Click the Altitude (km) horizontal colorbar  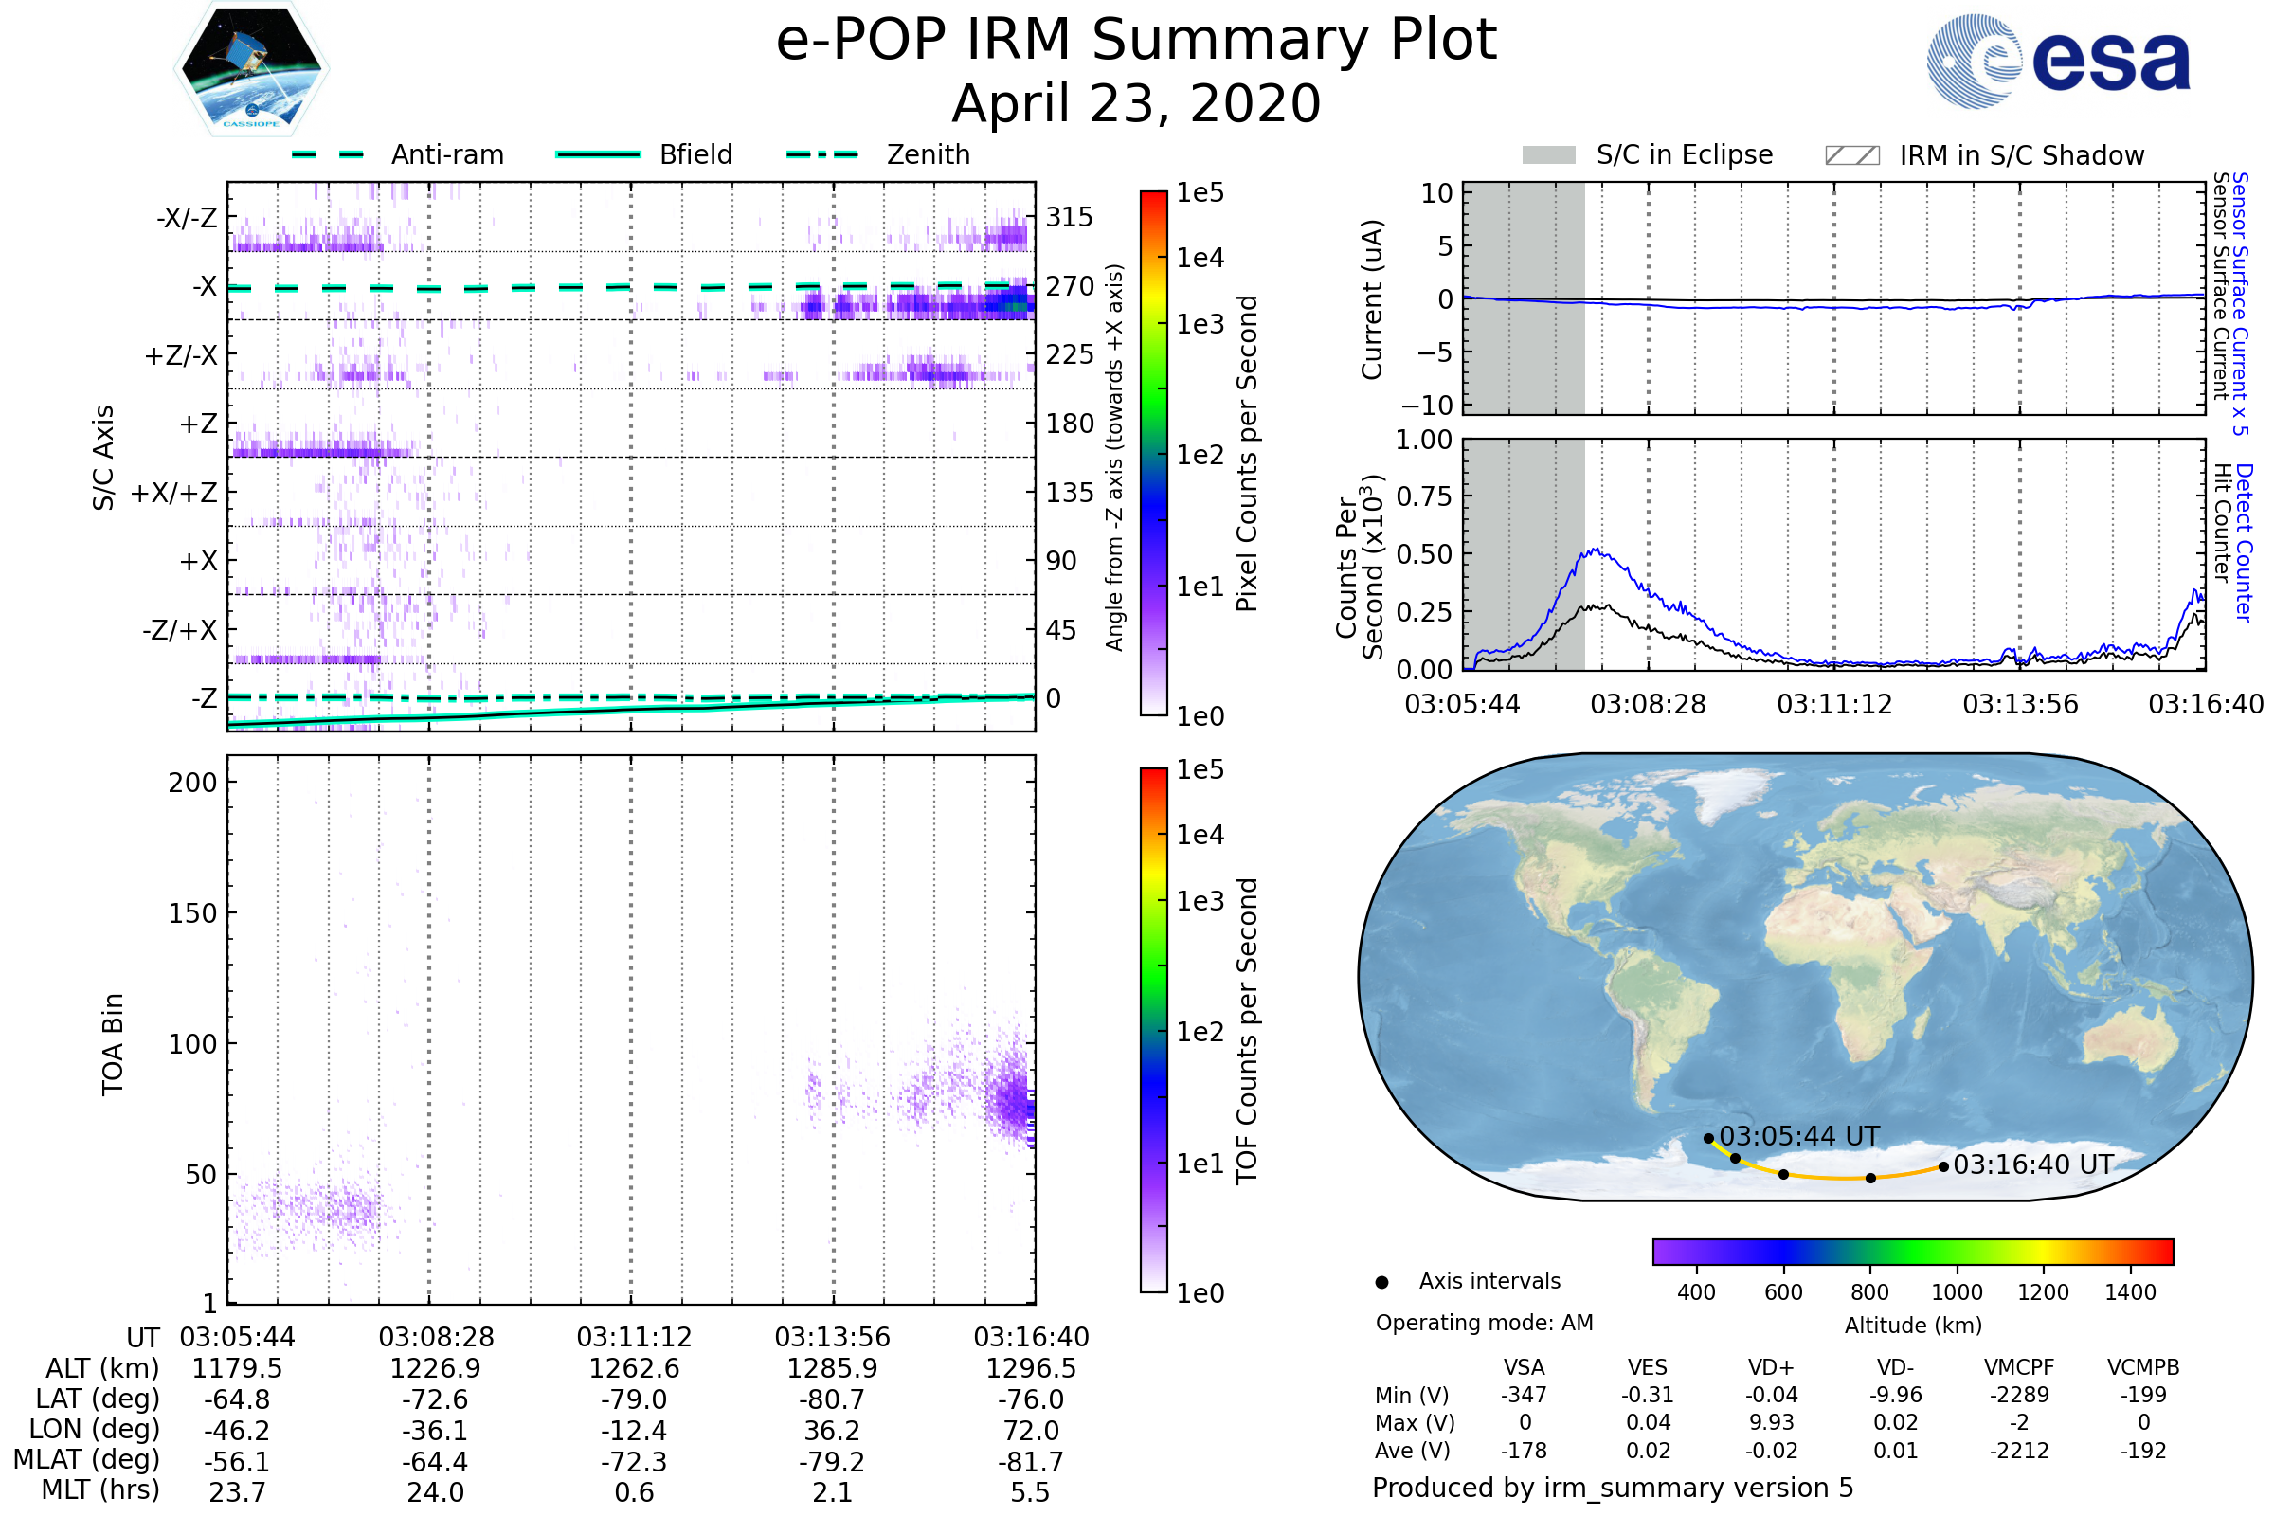1912,1251
